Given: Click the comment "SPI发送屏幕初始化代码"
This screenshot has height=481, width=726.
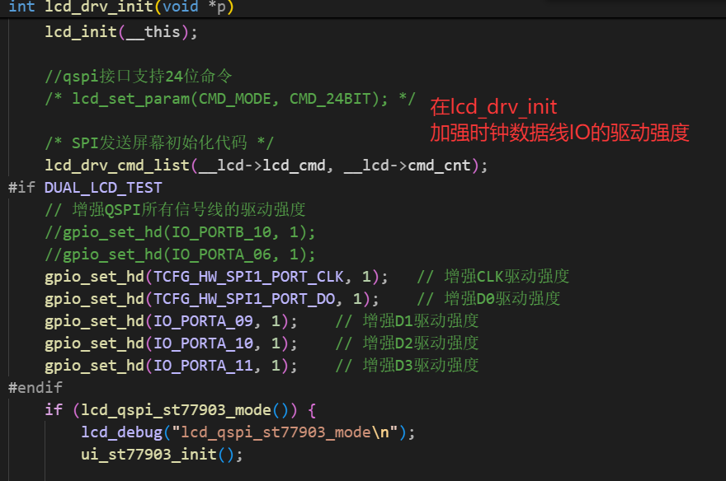Looking at the screenshot, I should coord(159,142).
